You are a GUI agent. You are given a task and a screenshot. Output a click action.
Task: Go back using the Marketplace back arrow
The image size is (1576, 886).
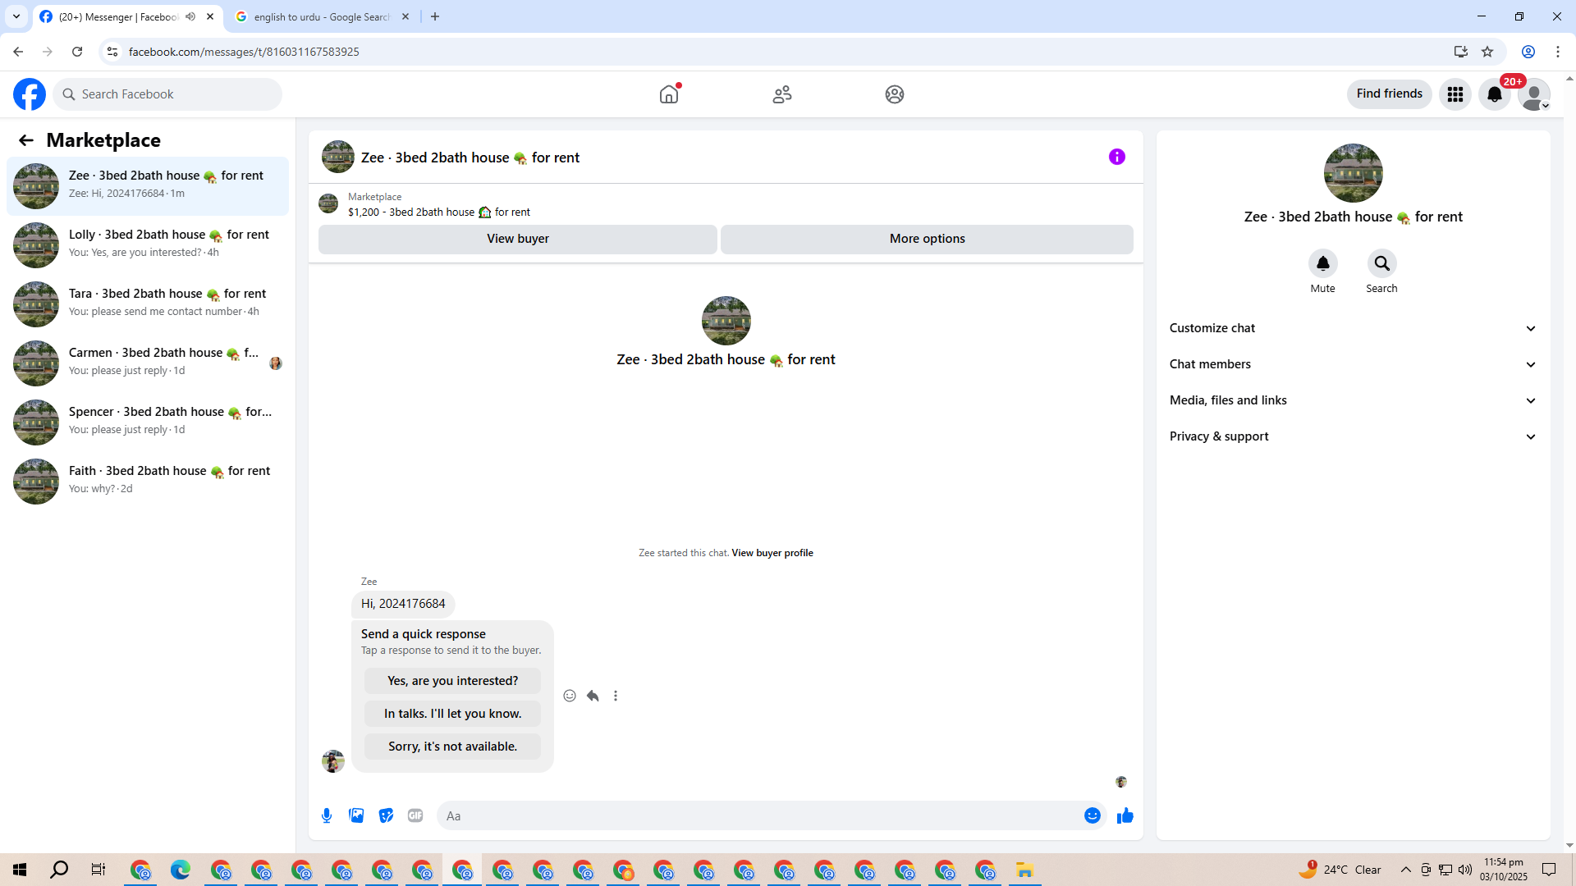(26, 140)
